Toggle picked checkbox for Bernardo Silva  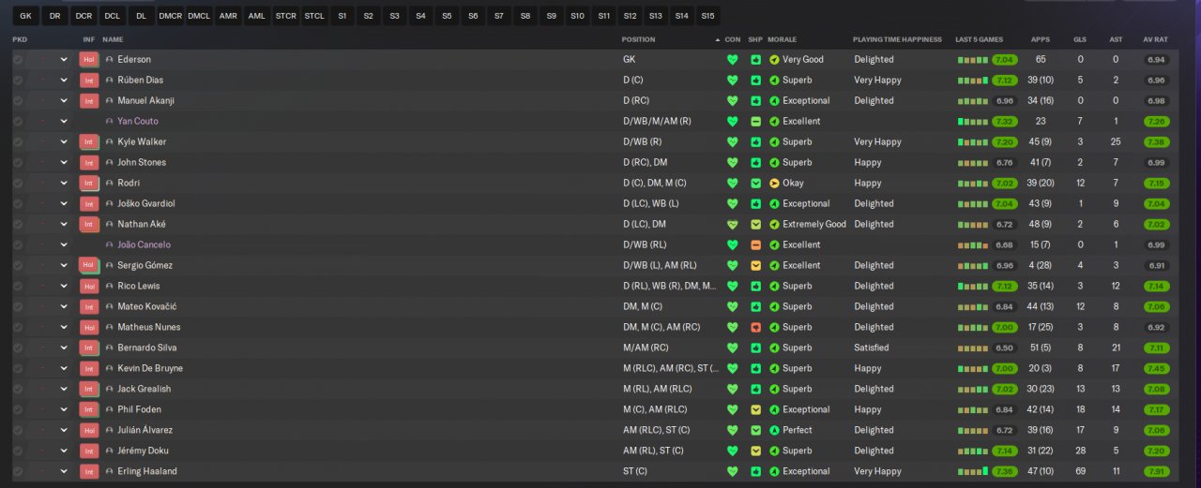click(x=18, y=348)
